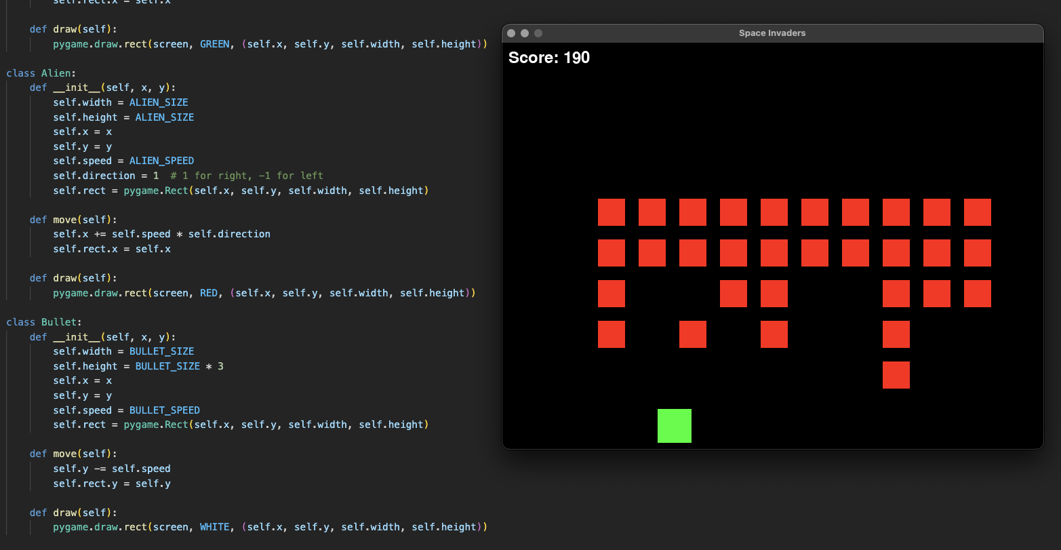Click the 'self.rect.y = self.y' code line
Image resolution: width=1061 pixels, height=550 pixels.
[x=112, y=484]
